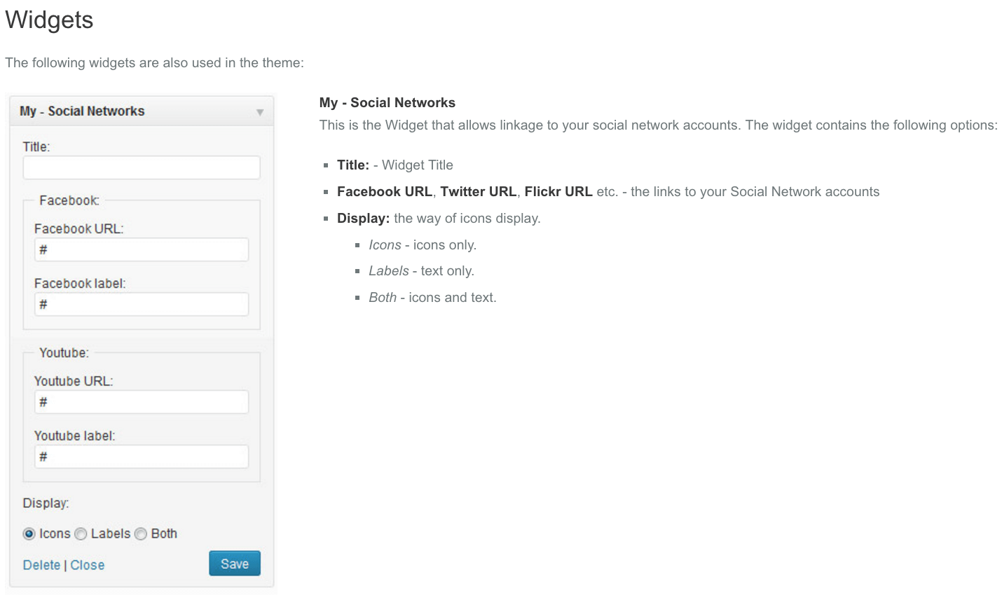Click the Labels radio label text
The height and width of the screenshot is (599, 1002).
coord(111,534)
